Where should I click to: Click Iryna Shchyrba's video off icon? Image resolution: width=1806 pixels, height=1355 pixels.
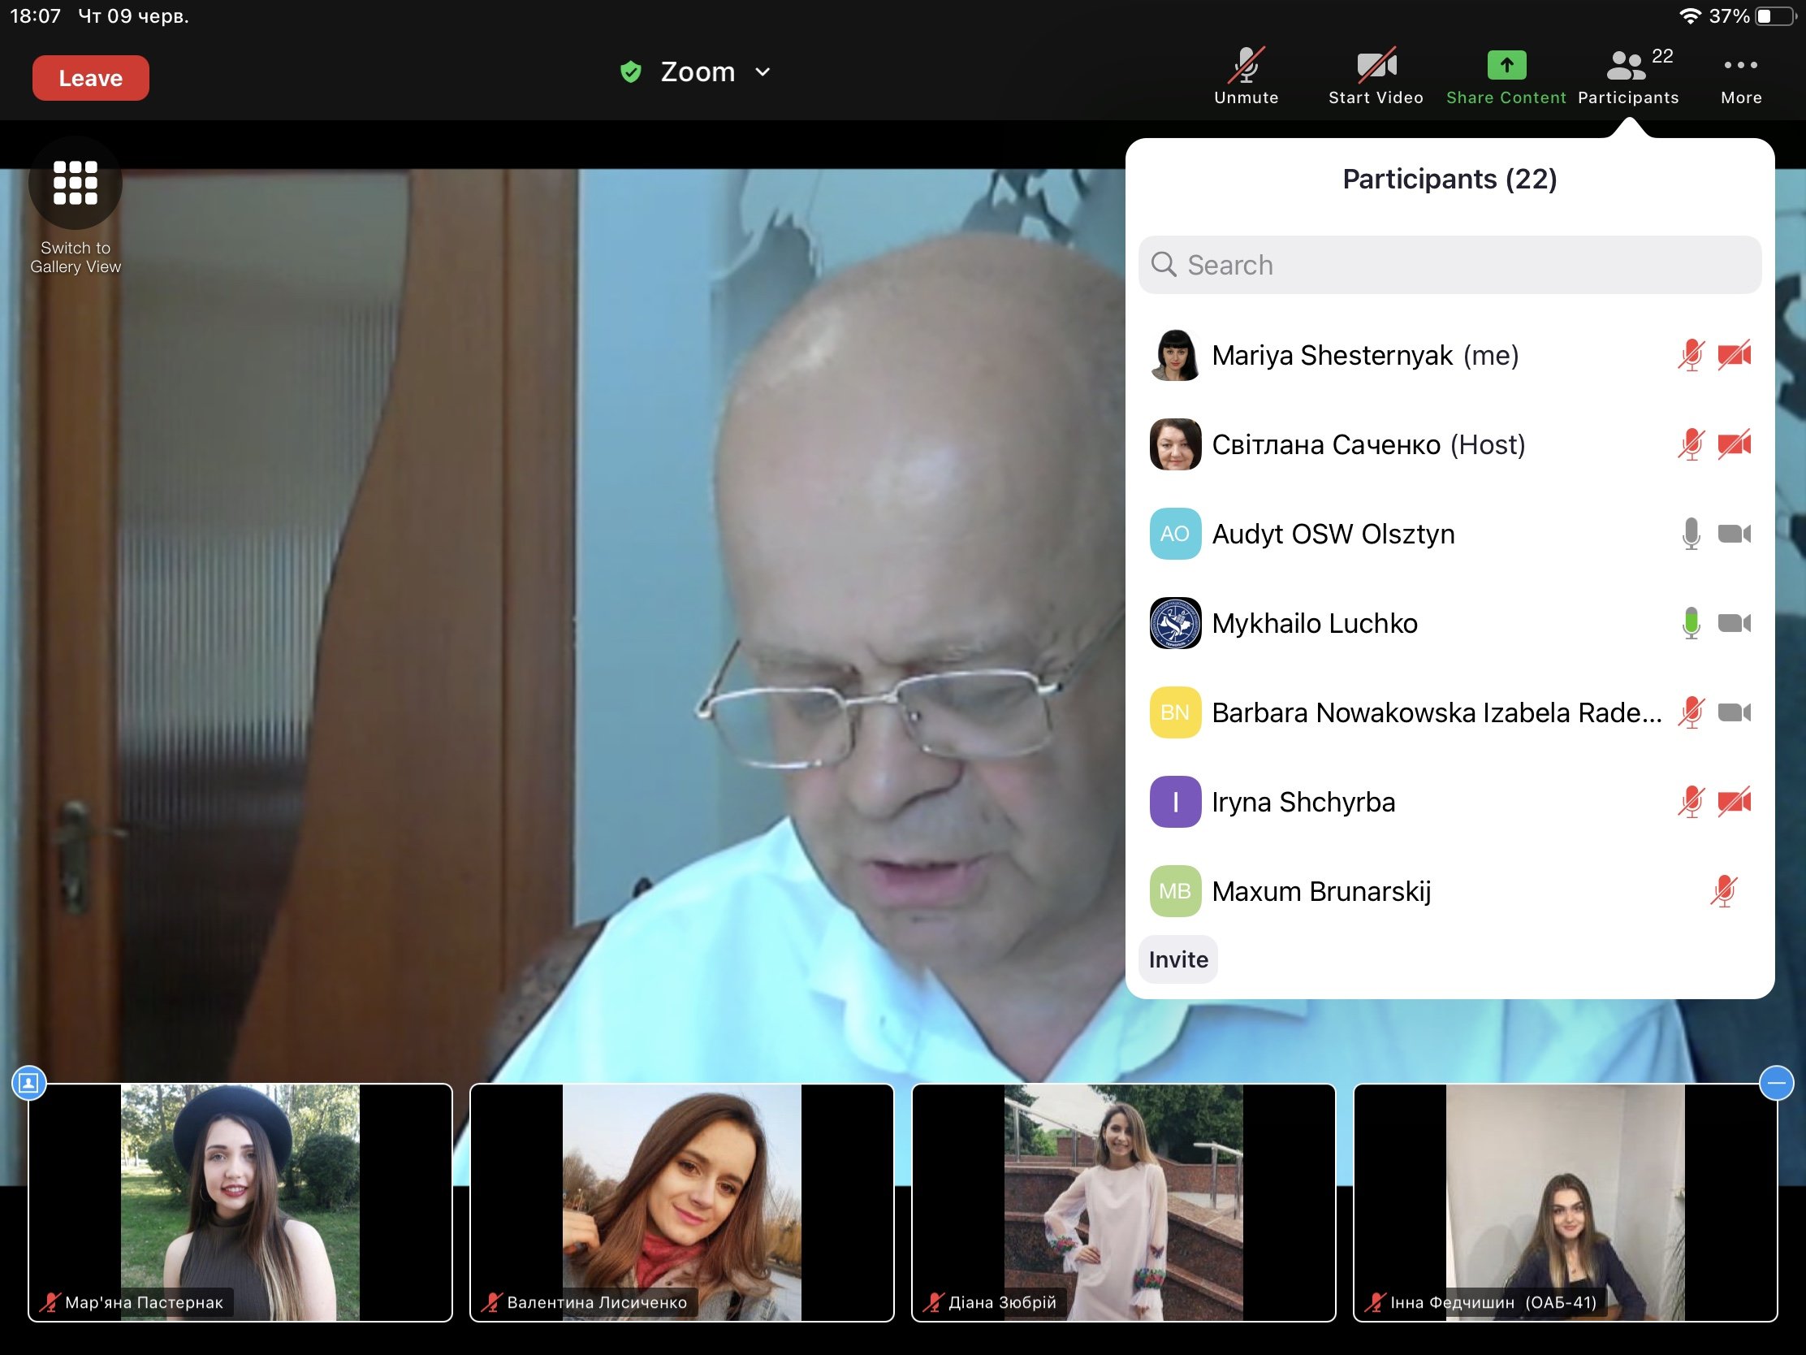tap(1735, 802)
